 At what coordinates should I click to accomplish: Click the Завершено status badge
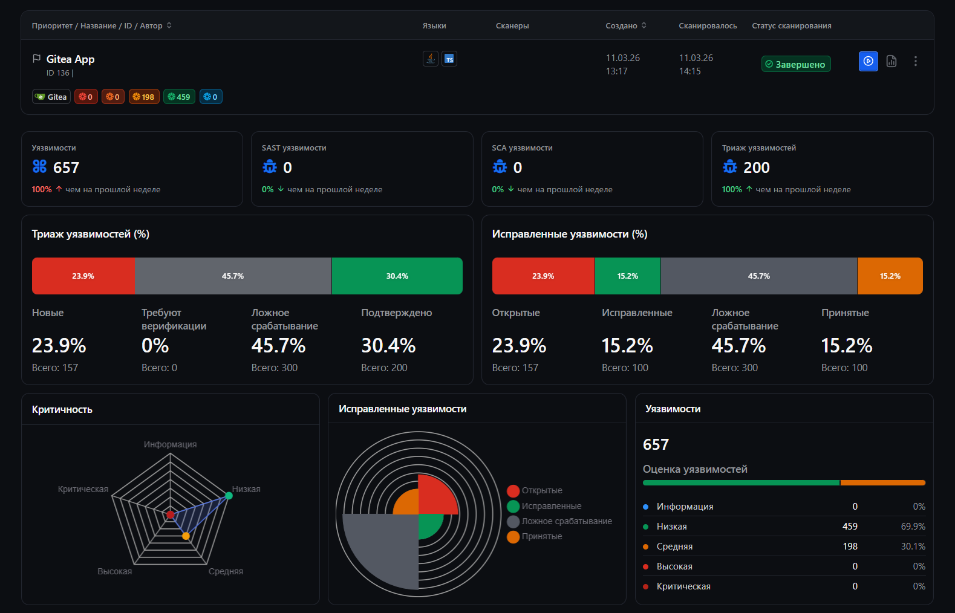pyautogui.click(x=796, y=64)
